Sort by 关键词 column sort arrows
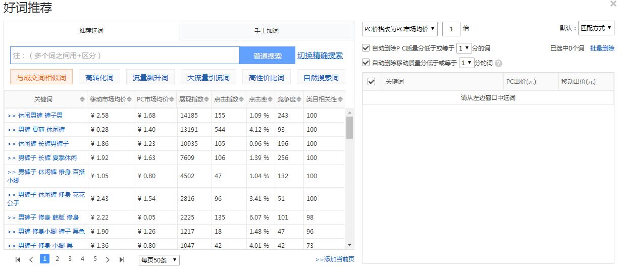The image size is (622, 270). click(x=82, y=99)
